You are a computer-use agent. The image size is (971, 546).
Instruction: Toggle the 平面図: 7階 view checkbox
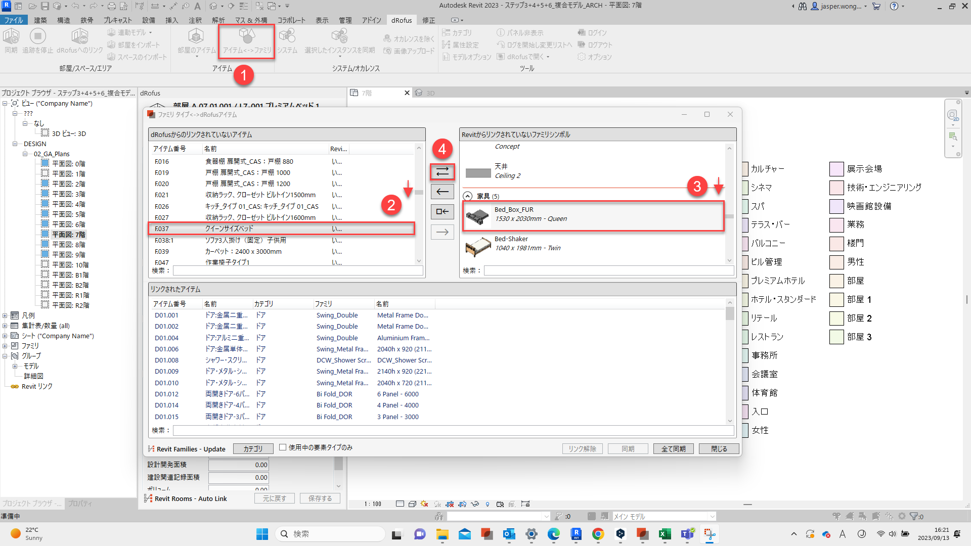point(45,234)
